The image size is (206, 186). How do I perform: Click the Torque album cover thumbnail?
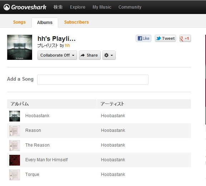pos(15,175)
